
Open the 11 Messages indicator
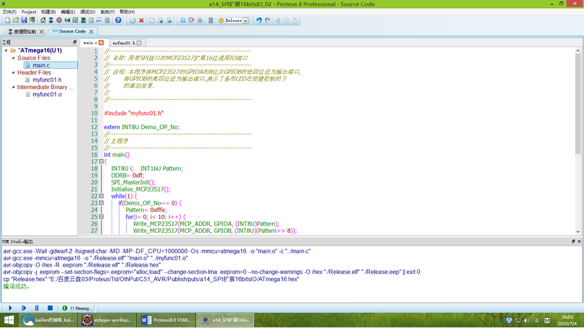[77, 308]
